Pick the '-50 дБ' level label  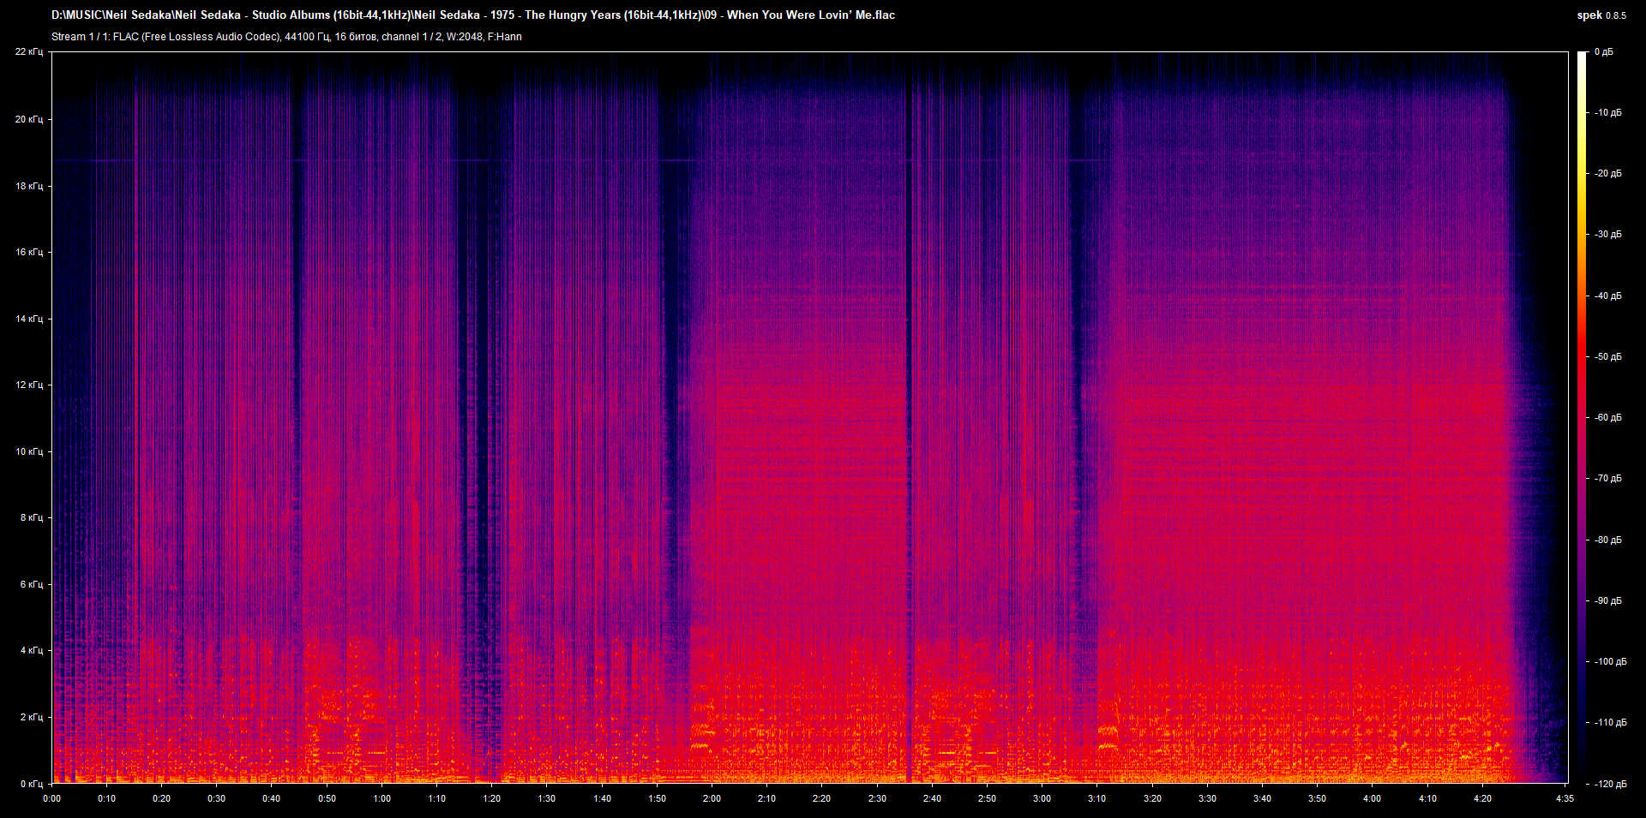pos(1608,357)
